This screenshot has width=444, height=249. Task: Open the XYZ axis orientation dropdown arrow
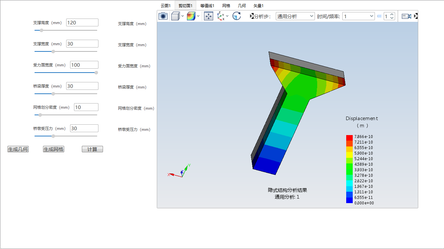pos(227,16)
